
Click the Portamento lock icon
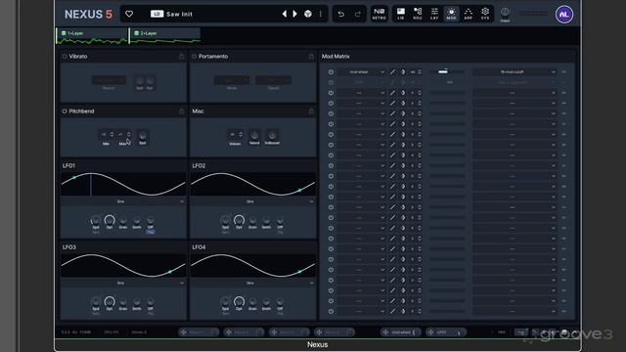311,57
